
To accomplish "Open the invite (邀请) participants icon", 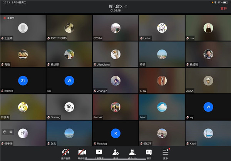I will point(115,153).
